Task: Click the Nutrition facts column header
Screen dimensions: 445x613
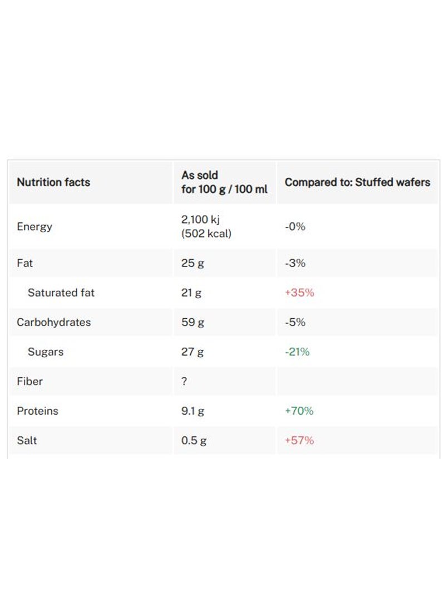Action: (53, 182)
